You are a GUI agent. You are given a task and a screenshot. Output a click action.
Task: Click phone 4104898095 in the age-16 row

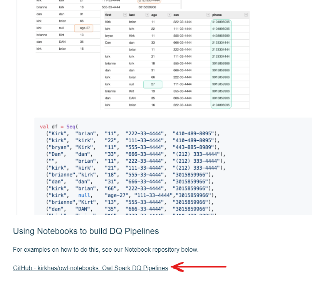(221, 105)
